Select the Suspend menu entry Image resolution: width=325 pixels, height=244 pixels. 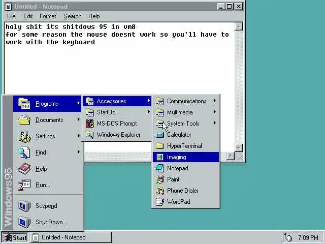(x=49, y=206)
